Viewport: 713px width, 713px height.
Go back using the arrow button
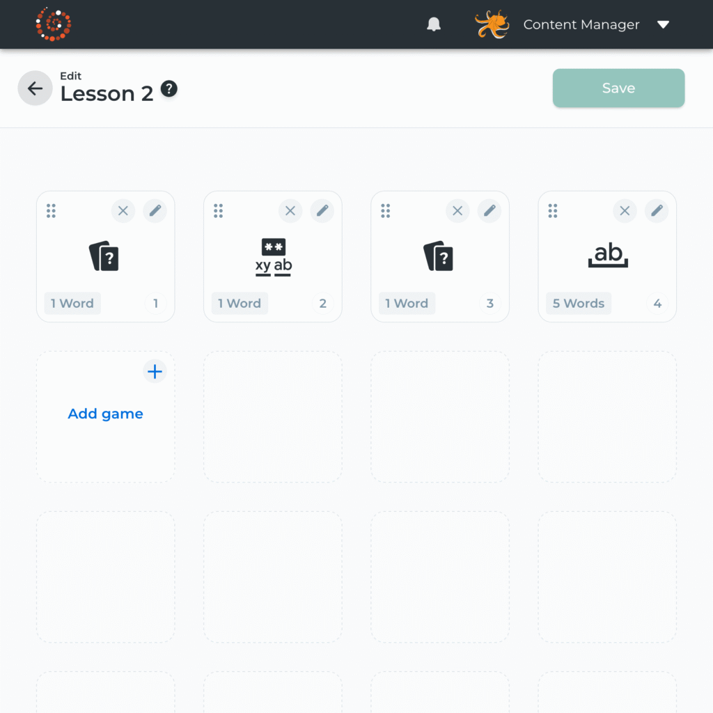pos(35,88)
